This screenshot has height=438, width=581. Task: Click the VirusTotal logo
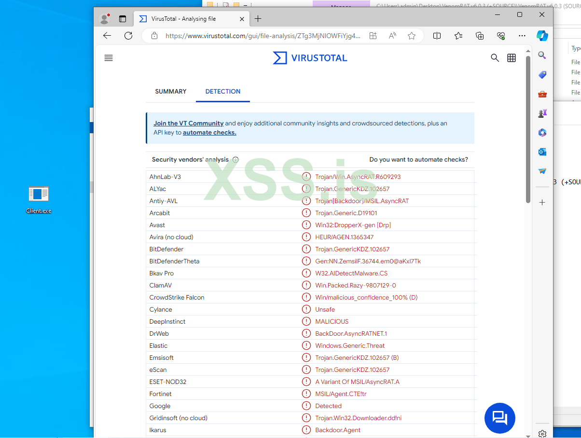(310, 58)
